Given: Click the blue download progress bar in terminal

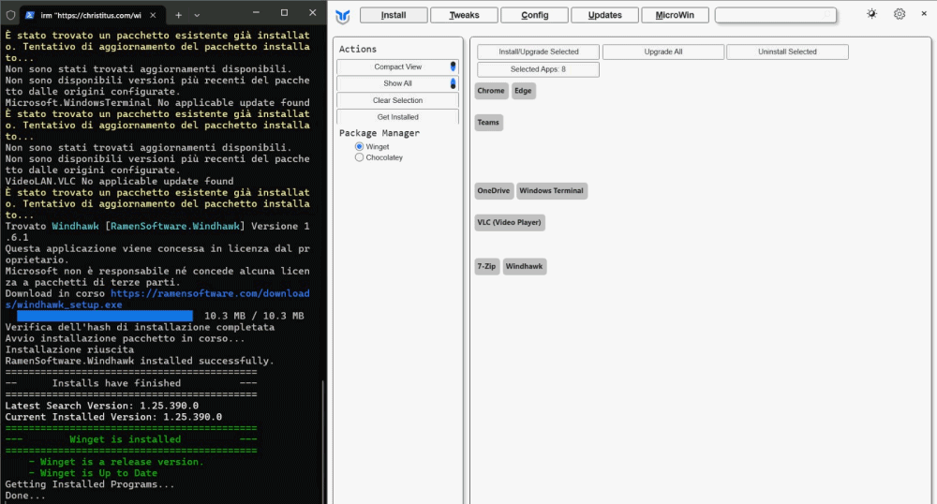Looking at the screenshot, I should (x=105, y=316).
